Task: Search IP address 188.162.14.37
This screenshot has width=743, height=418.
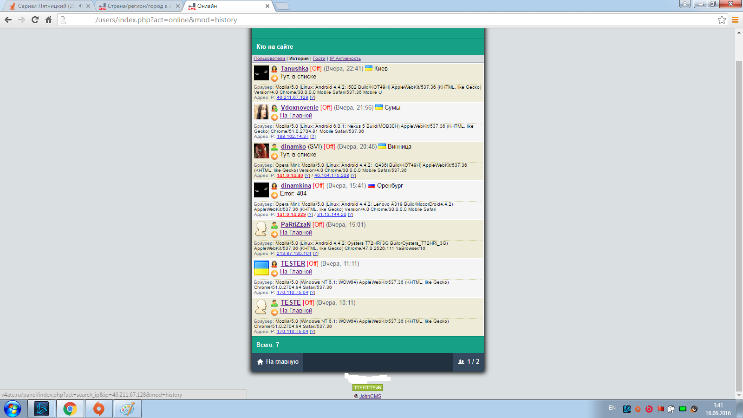Action: (x=293, y=137)
